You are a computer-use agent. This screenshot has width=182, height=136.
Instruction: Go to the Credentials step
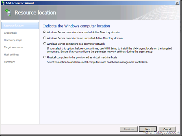pyautogui.click(x=10, y=33)
